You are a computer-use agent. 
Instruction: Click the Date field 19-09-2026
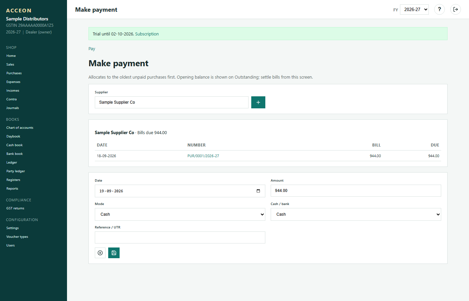[180, 191]
